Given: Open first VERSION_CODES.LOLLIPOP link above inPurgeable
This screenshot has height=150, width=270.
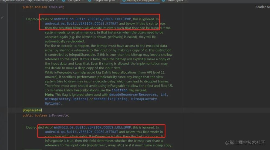Looking at the screenshot, I should pos(93,19).
